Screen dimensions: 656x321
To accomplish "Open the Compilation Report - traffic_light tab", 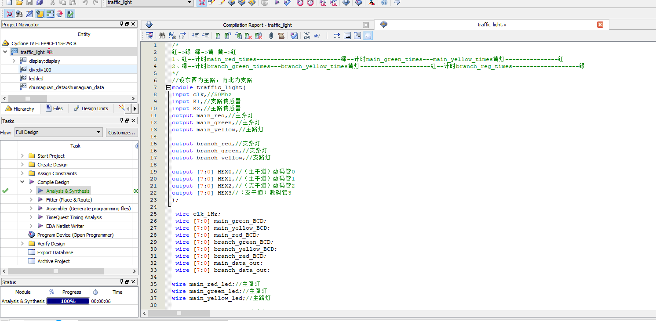I will click(257, 25).
